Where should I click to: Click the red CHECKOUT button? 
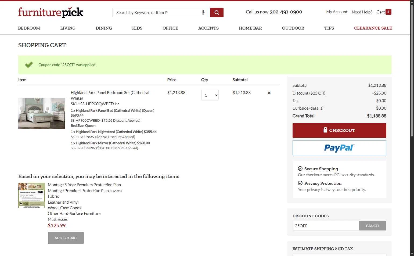pyautogui.click(x=339, y=130)
